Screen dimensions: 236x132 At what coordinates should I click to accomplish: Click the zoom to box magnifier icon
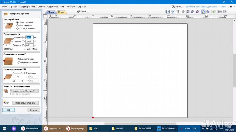[188, 12]
